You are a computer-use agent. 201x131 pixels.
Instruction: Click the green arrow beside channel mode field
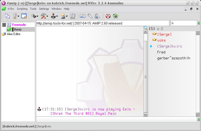pyautogui.click(x=199, y=23)
